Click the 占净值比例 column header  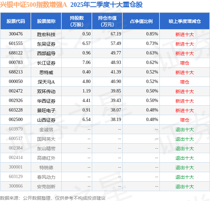[141, 21]
